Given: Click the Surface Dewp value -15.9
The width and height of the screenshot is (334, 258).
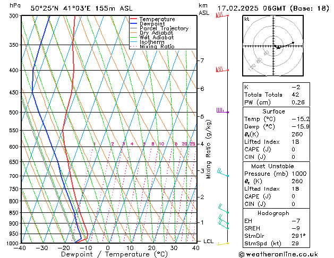Looking at the screenshot, I should [x=301, y=127].
